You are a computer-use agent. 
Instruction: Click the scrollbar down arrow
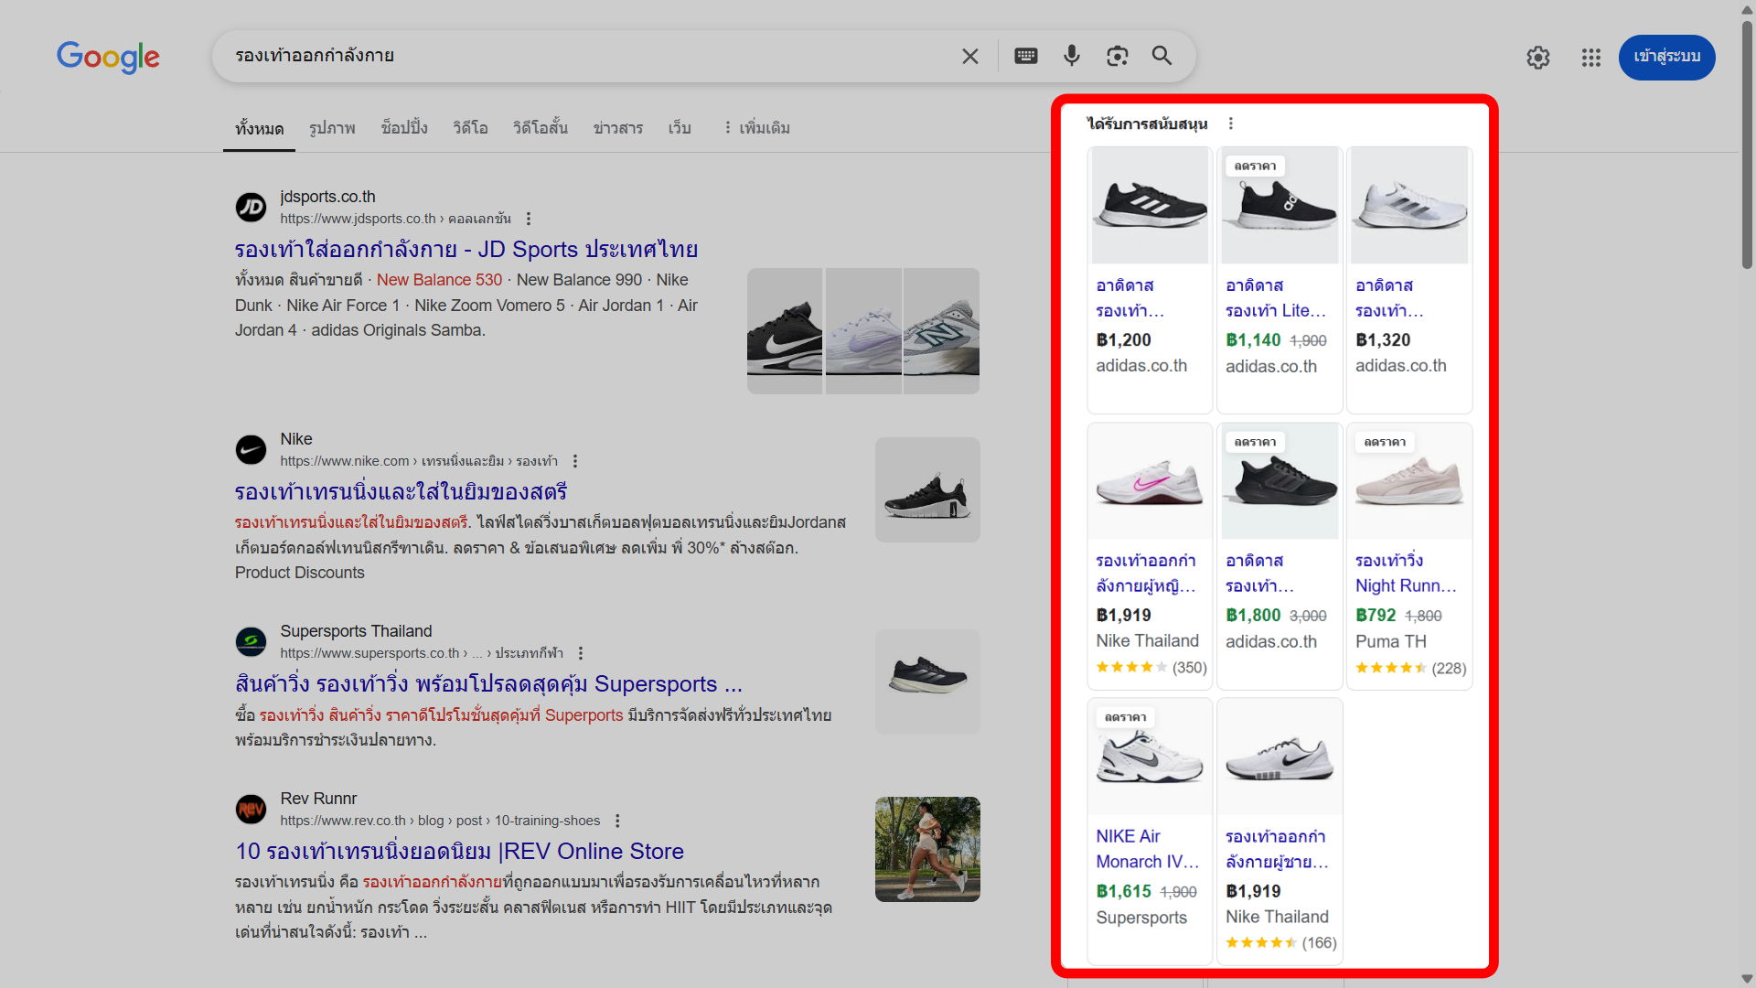pos(1747,979)
